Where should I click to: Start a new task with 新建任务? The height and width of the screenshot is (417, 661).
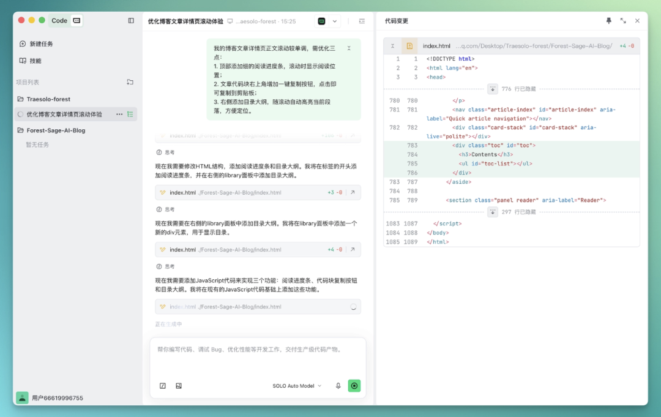[36, 44]
